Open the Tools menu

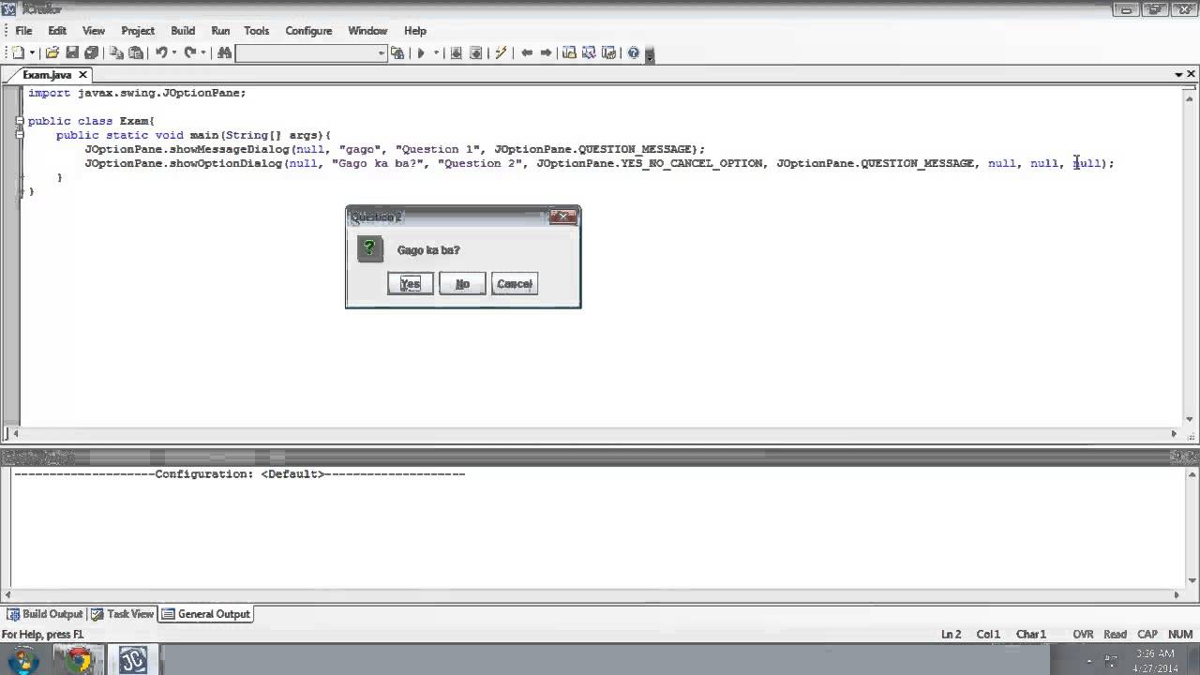tap(257, 31)
